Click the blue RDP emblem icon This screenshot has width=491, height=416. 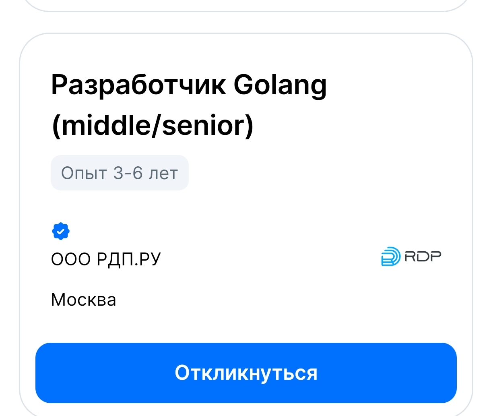click(x=390, y=257)
